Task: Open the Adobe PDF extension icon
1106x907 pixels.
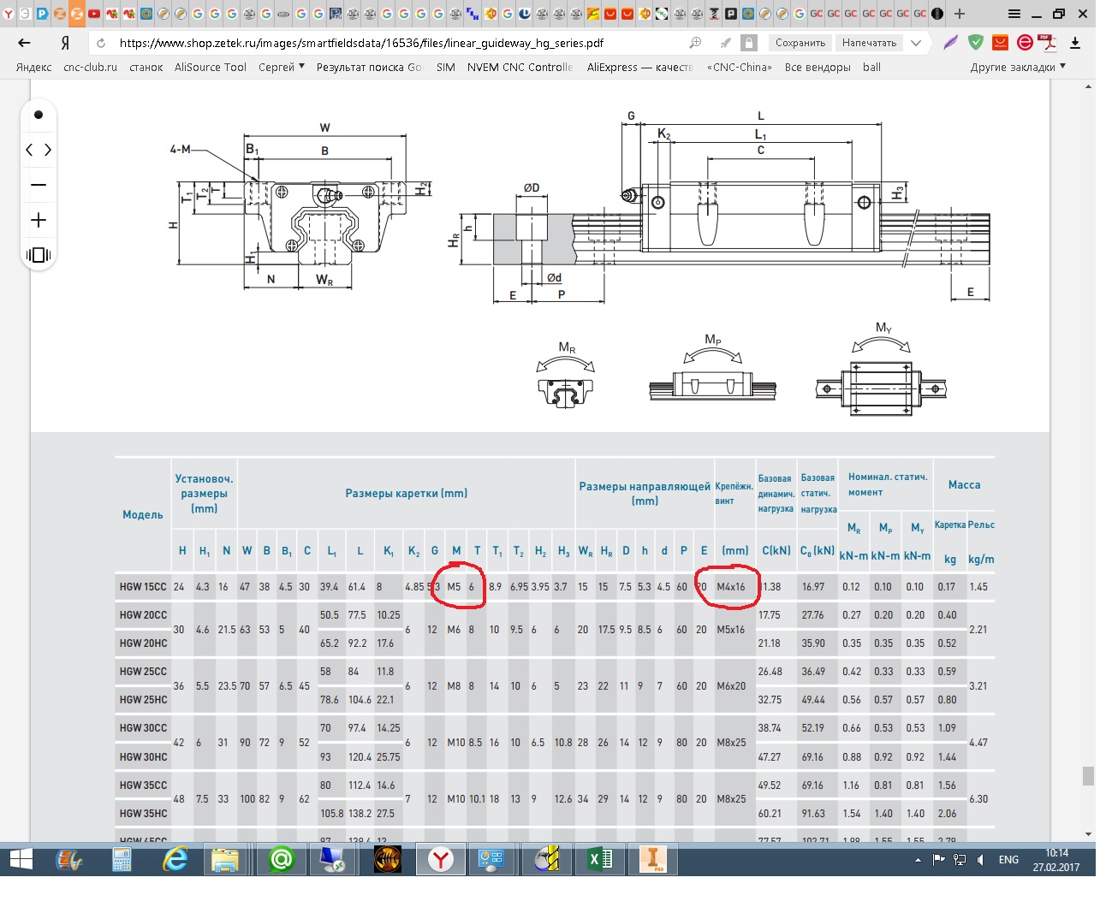Action: tap(1047, 42)
